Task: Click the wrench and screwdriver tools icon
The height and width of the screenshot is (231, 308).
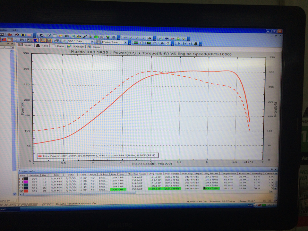Action: (x=49, y=36)
